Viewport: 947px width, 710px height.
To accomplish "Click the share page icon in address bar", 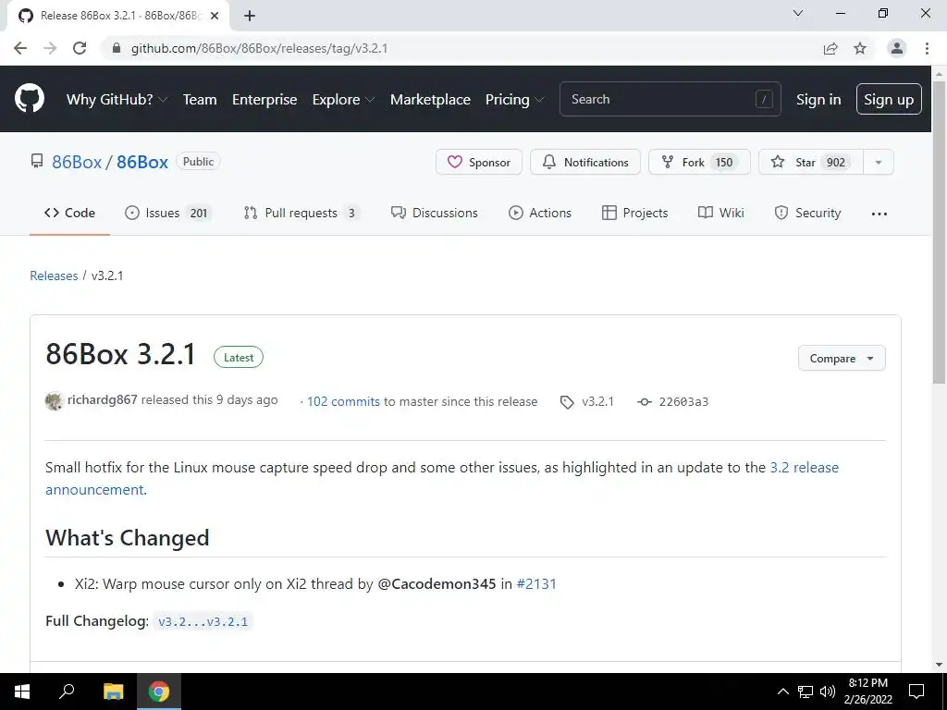I will click(x=830, y=48).
